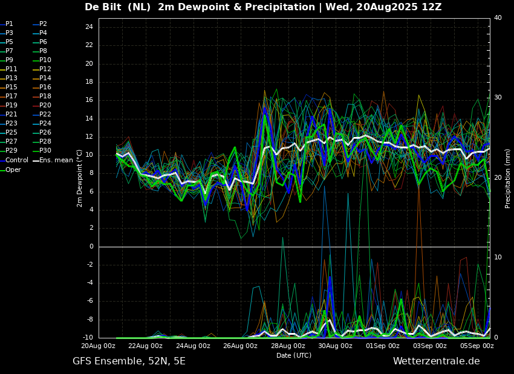Click the GFS Ensemble, 52N, 5E caption
This screenshot has width=514, height=374.
tap(129, 361)
